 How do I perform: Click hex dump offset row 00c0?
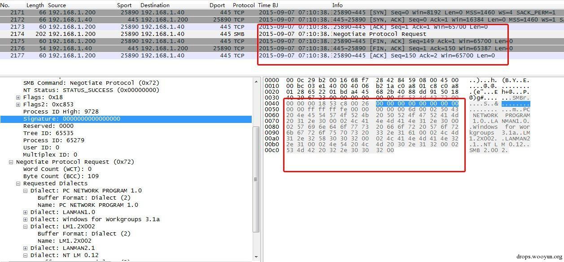(272, 150)
